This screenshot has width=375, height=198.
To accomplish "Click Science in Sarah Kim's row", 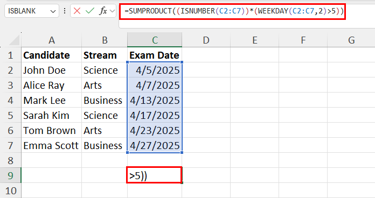I will point(105,115).
